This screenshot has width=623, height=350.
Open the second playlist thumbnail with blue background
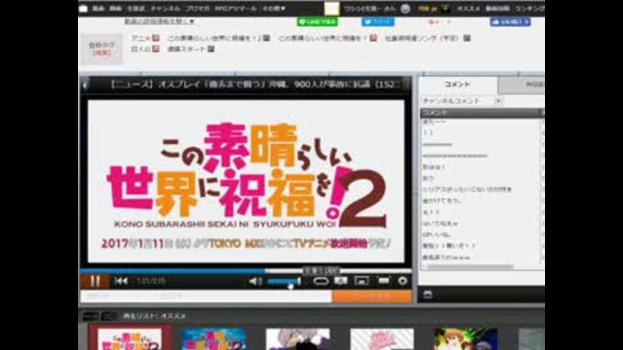point(214,338)
